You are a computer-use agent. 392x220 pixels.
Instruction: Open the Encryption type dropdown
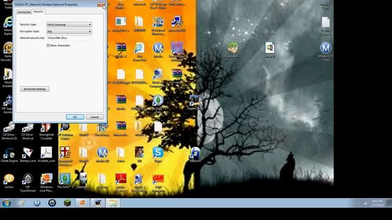(69, 31)
